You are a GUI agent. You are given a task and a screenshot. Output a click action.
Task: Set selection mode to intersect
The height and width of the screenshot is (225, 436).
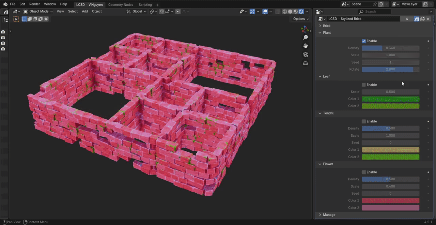46,19
